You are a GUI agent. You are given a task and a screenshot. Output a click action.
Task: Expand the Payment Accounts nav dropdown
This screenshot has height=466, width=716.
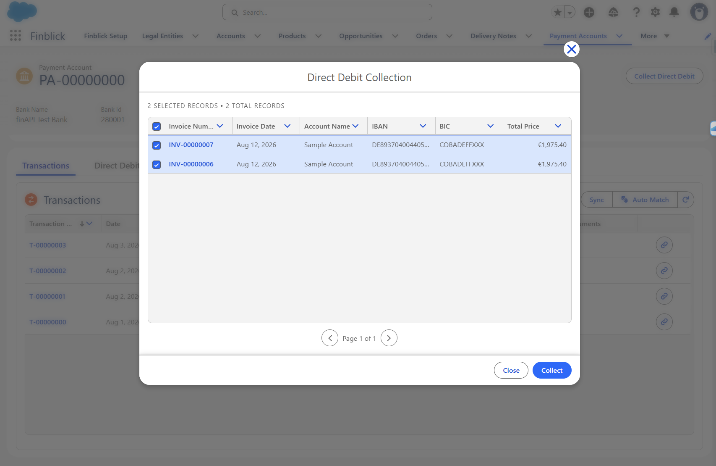click(x=619, y=36)
